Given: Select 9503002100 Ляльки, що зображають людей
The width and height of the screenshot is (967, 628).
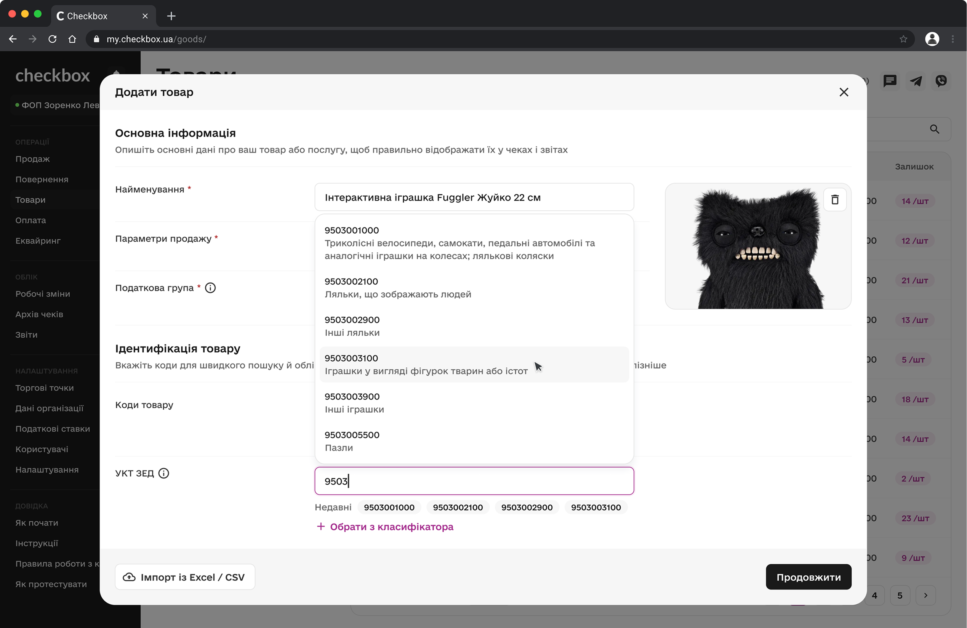Looking at the screenshot, I should (474, 288).
